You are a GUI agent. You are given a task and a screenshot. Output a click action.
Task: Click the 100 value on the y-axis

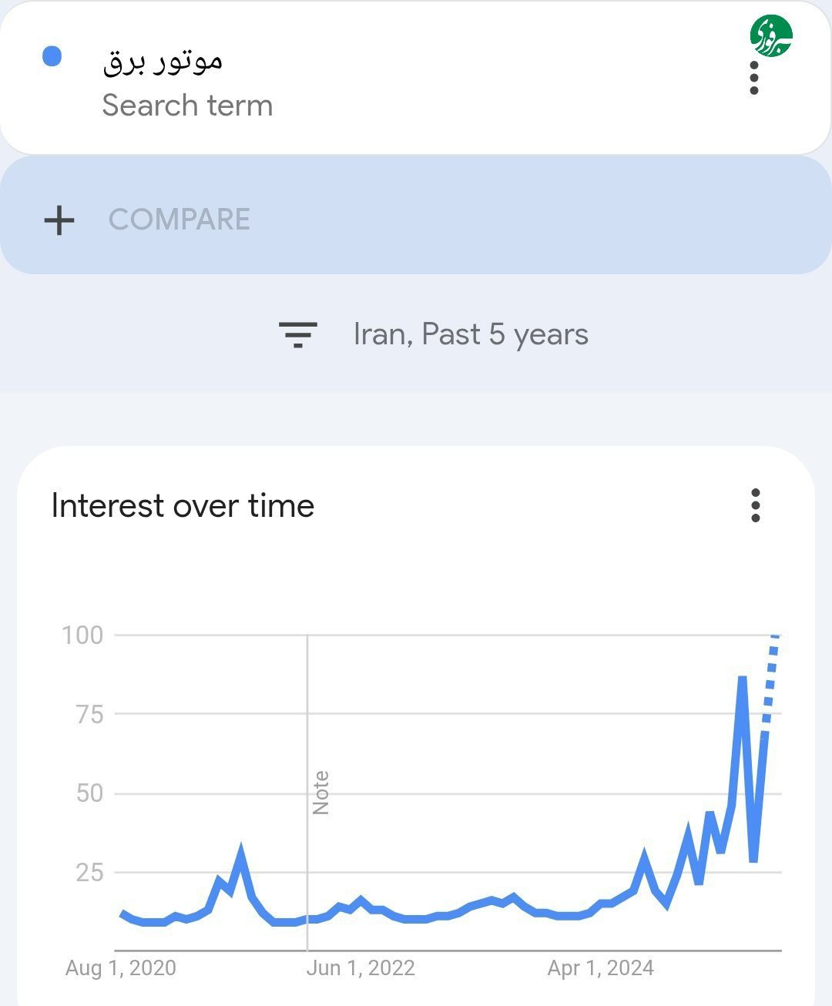click(x=82, y=635)
